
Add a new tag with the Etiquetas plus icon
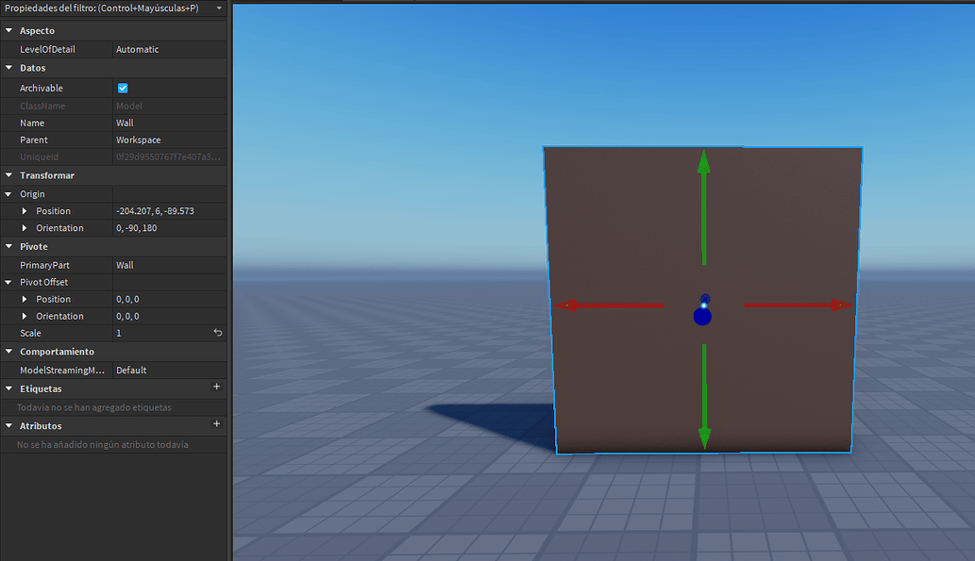216,388
